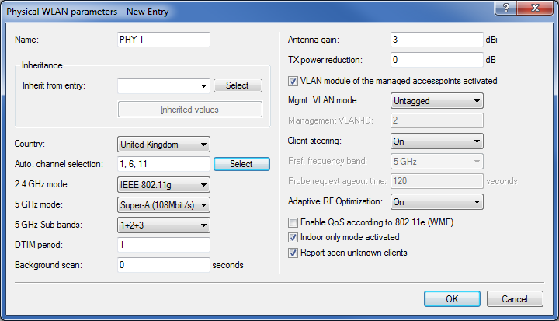This screenshot has height=321, width=559.
Task: Click the Name input field
Action: [x=164, y=39]
